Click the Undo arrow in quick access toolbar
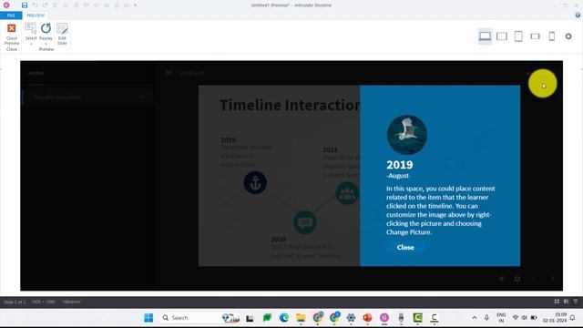Screen dimensions: 583x328 [x=35, y=5]
